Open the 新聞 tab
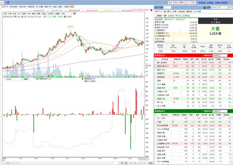Viewport: 233px width, 165px height. point(174,11)
